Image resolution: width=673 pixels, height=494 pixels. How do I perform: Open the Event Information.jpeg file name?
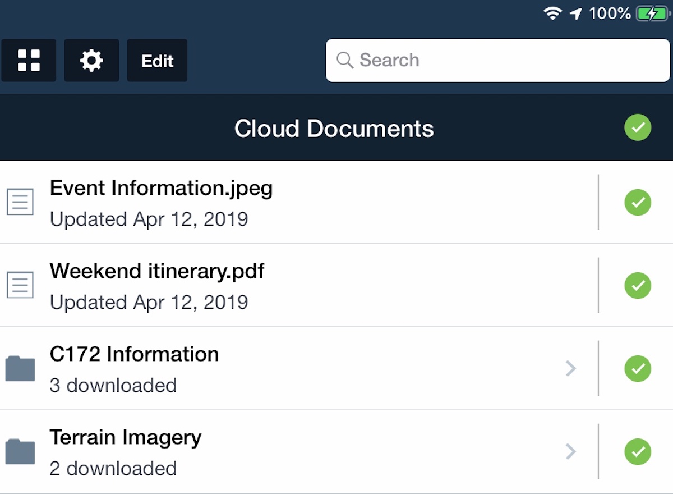[161, 188]
